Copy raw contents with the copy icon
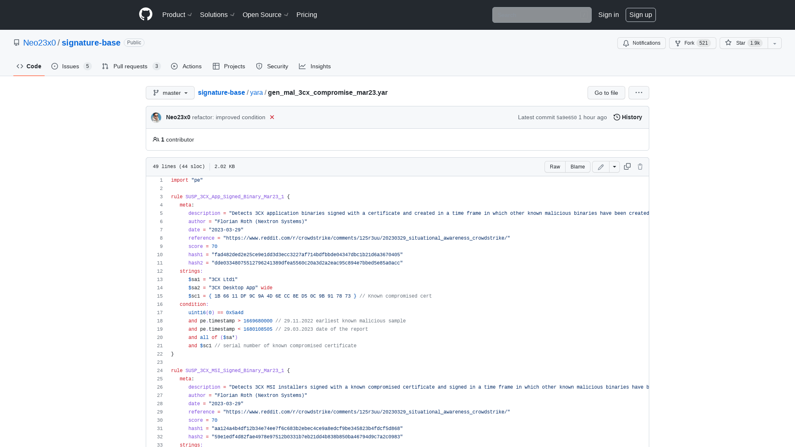 pos(627,166)
